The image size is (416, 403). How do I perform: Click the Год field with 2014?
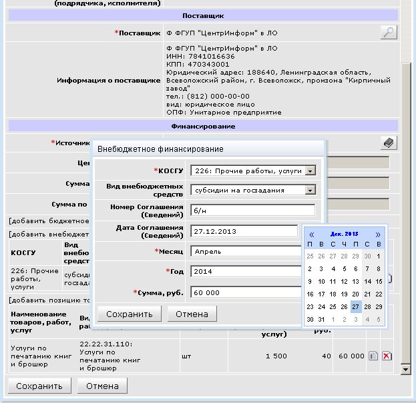[246, 272]
